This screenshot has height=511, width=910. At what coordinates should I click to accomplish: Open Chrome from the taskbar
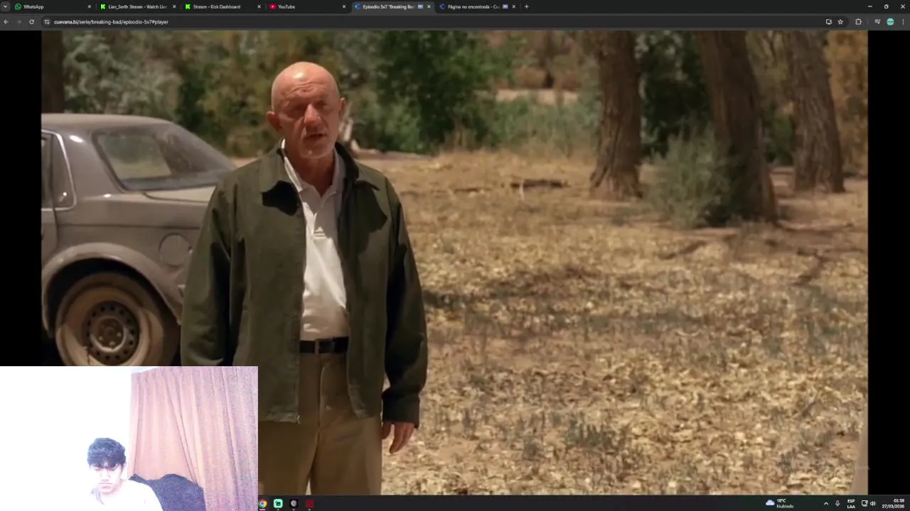point(262,504)
